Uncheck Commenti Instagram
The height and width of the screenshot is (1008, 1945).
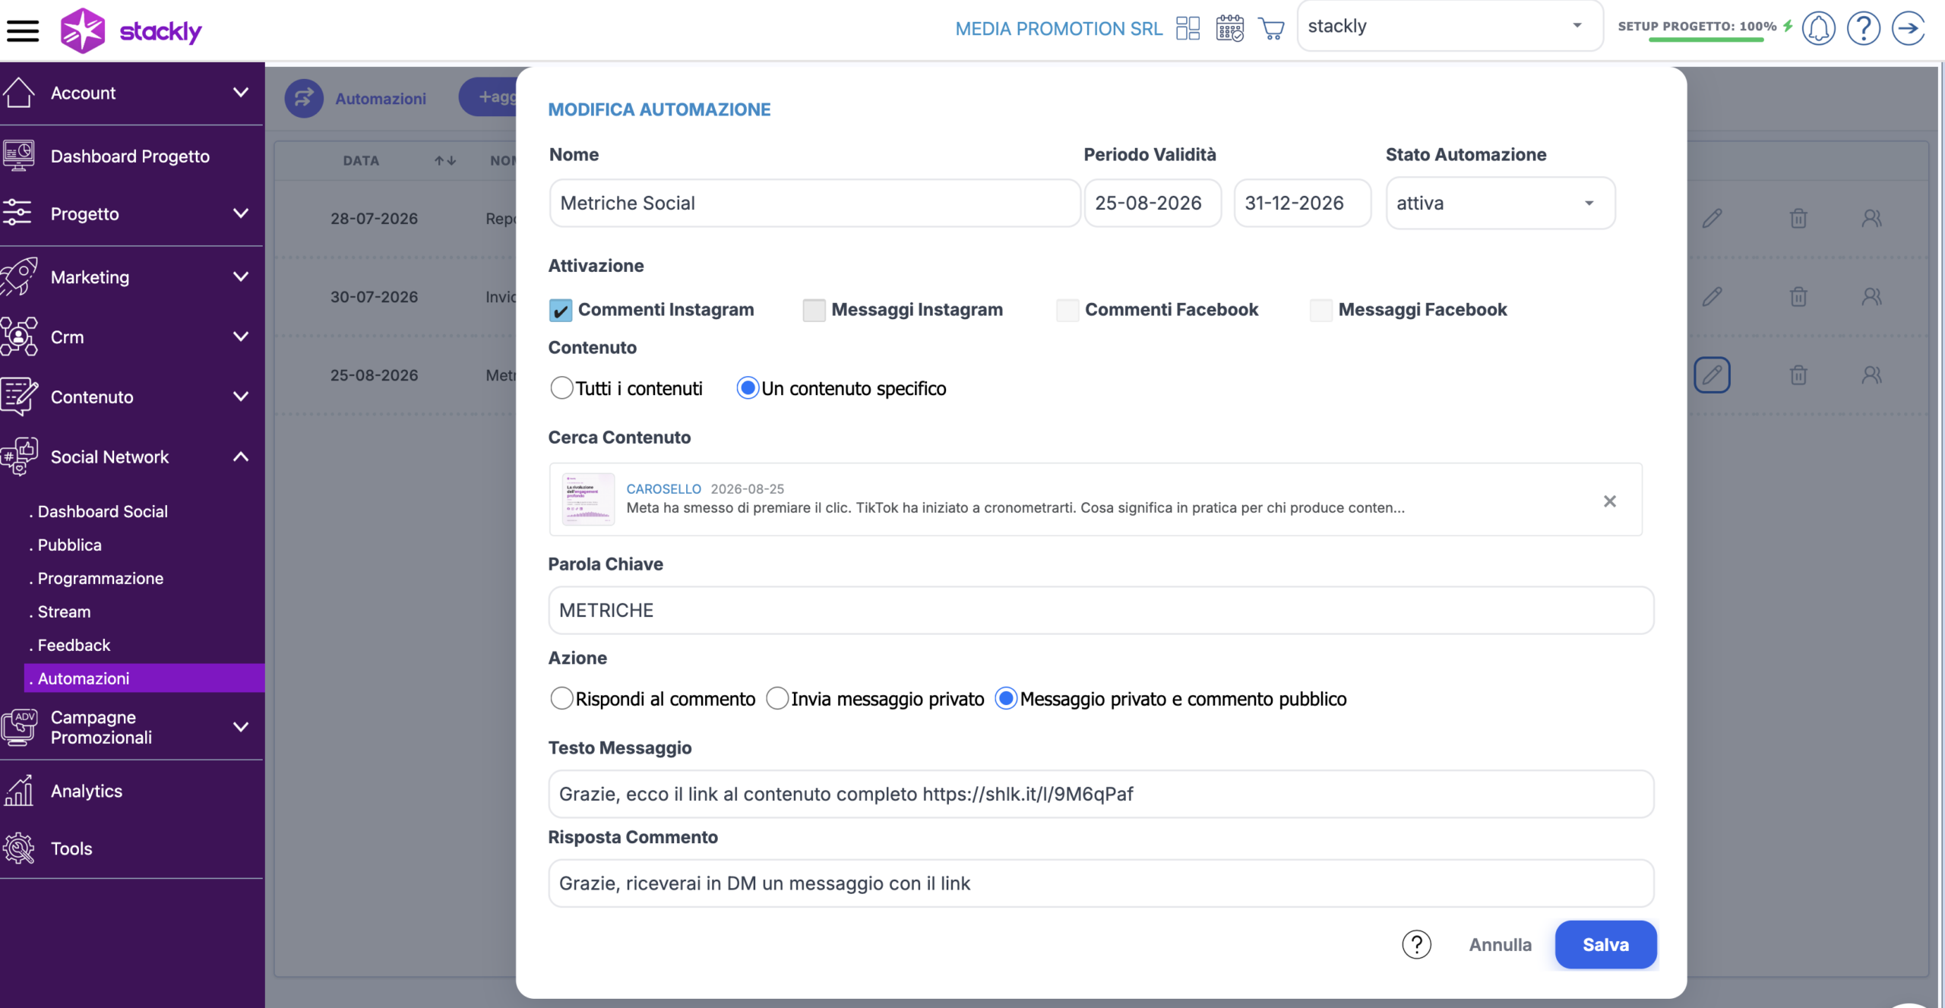[x=561, y=310]
